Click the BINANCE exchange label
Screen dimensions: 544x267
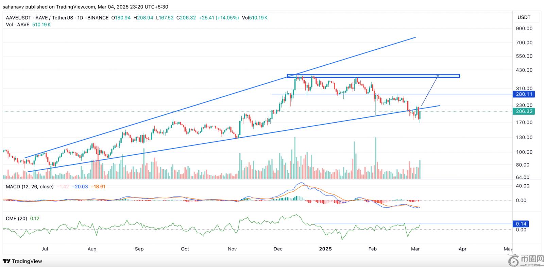(98, 18)
